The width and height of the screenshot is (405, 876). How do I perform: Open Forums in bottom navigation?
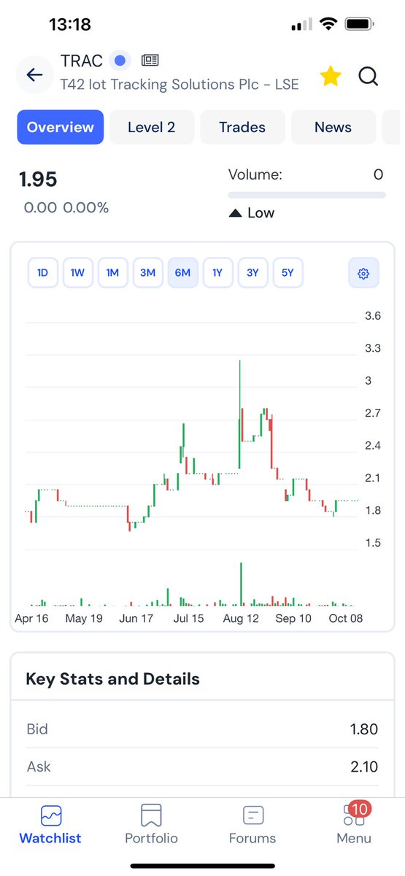click(252, 824)
